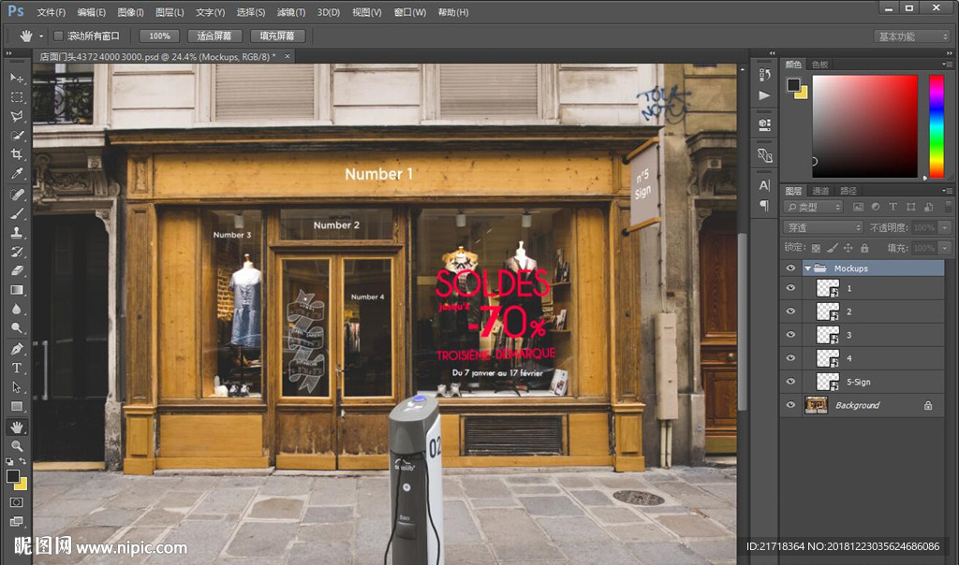Open the Paragraph panel icon
The width and height of the screenshot is (959, 565).
tap(764, 205)
